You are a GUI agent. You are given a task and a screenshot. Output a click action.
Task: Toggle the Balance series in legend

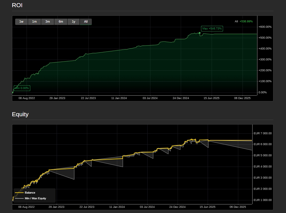point(30,193)
